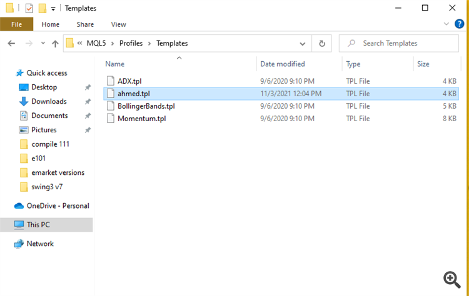Open the View ribbon tab

[118, 24]
